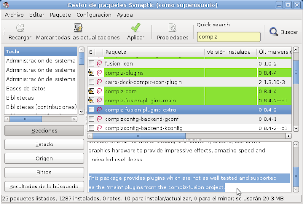The height and width of the screenshot is (204, 303).
Task: Click sections list scroll-down arrow
Action: click(81, 111)
